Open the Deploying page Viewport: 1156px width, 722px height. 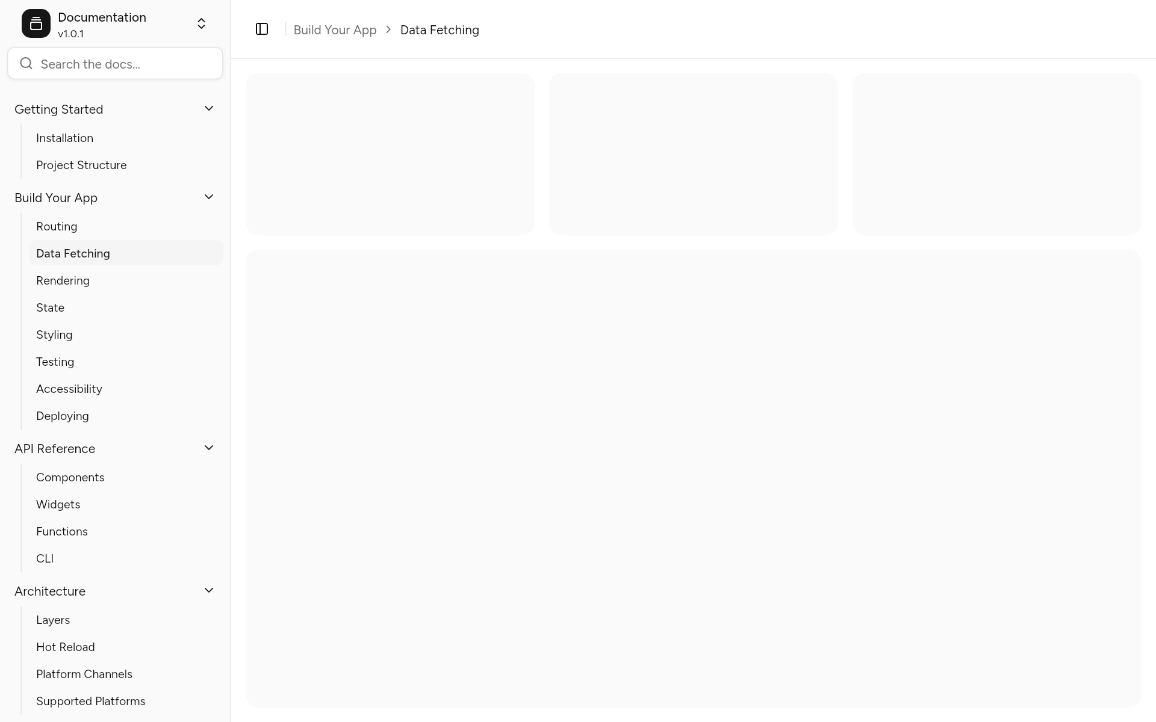[x=126, y=416]
